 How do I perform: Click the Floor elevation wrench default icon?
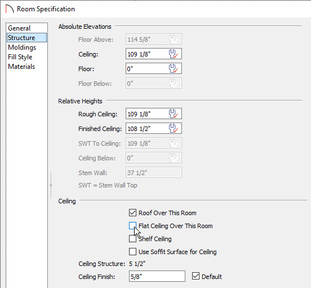tap(174, 68)
